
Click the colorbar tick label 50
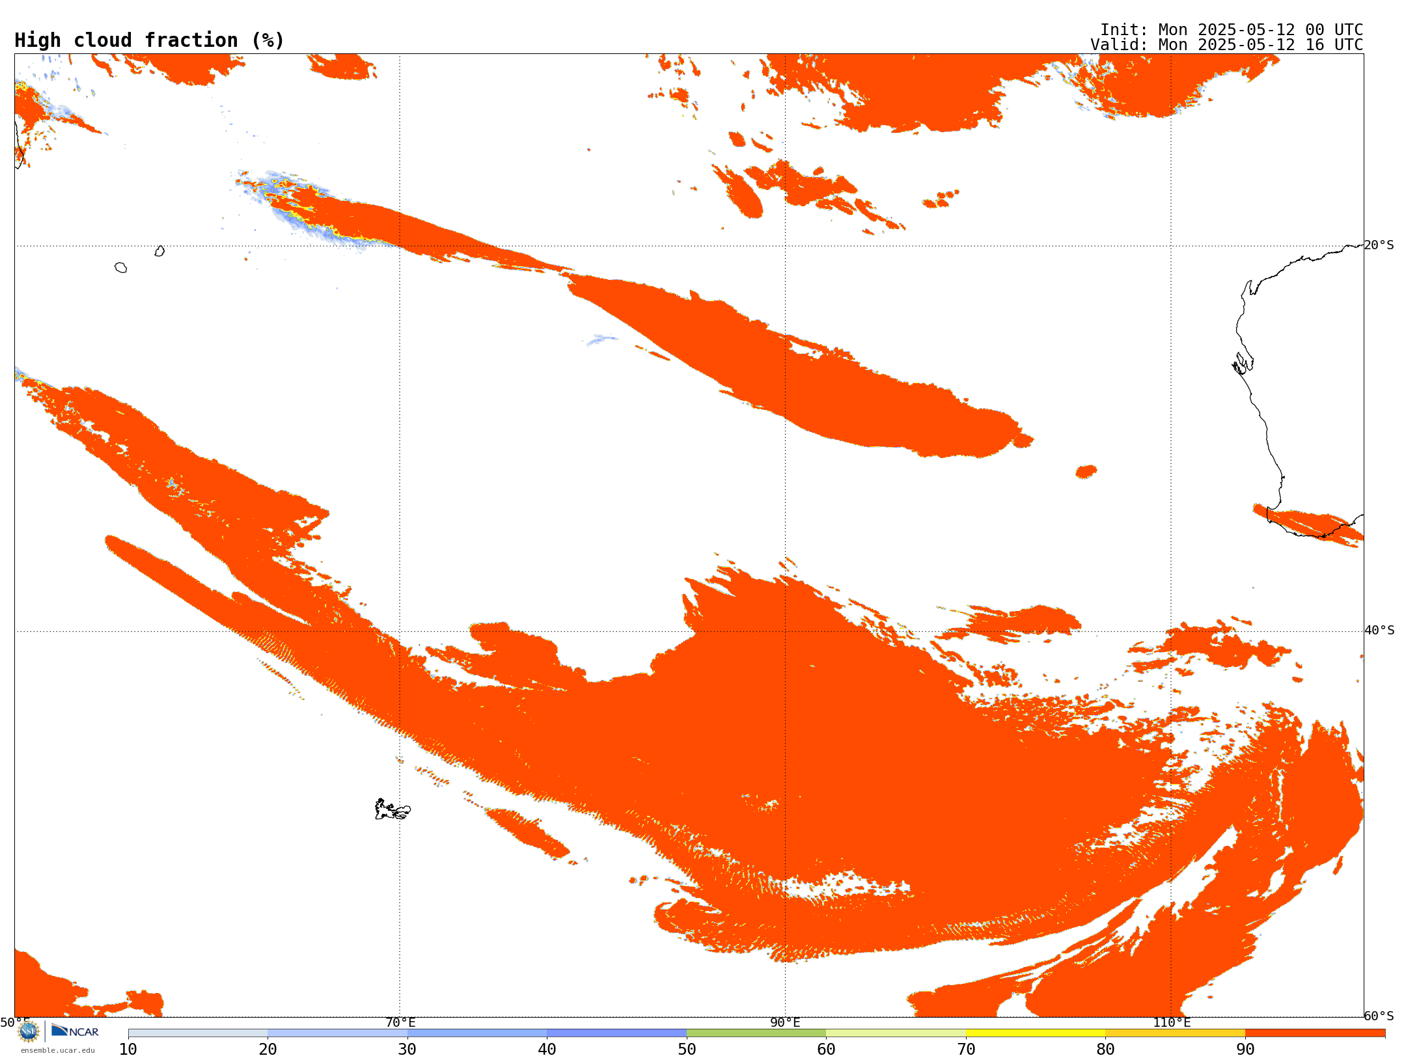[687, 1050]
